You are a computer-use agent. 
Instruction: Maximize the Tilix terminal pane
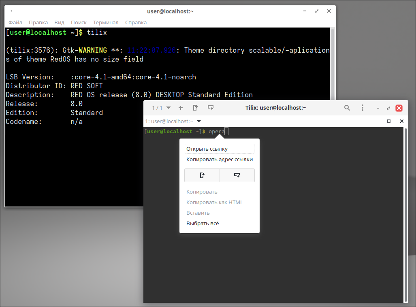coord(389,121)
